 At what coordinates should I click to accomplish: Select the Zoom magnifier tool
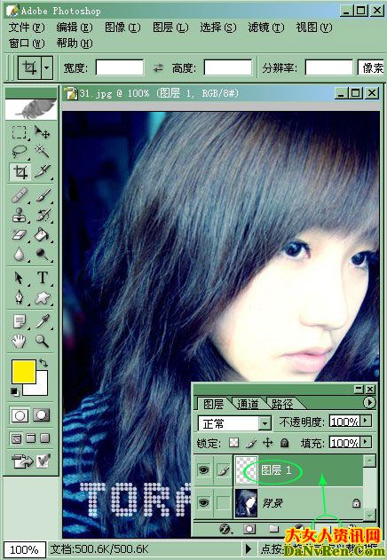(x=43, y=341)
